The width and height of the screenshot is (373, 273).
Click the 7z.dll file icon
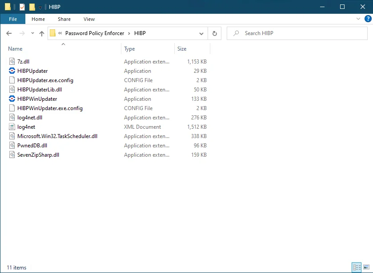[12, 62]
